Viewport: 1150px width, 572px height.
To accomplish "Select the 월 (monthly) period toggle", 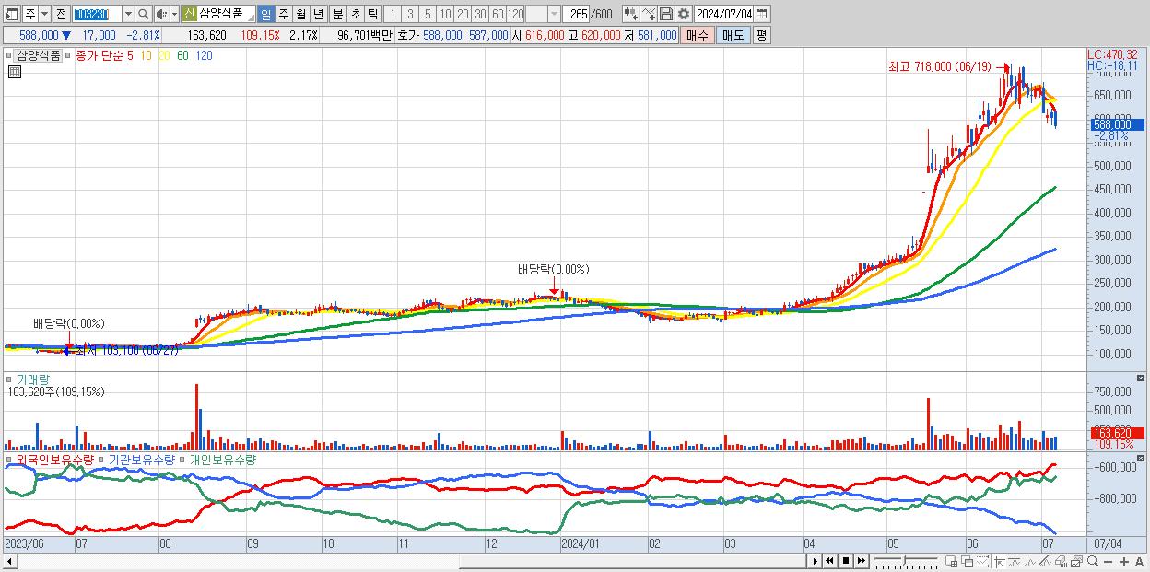I will click(x=300, y=14).
